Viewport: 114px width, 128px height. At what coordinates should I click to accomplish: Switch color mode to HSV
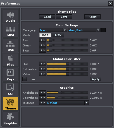(x=58, y=35)
